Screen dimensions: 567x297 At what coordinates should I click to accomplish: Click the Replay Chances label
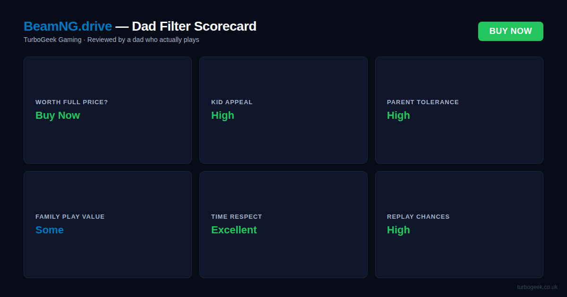[418, 217]
